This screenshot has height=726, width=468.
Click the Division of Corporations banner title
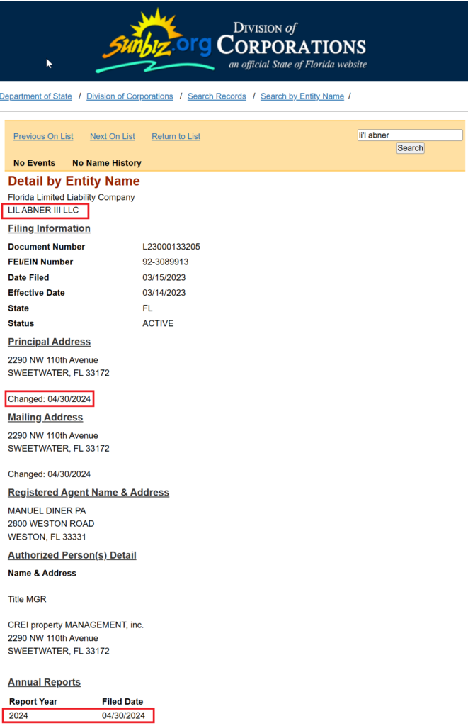click(292, 45)
